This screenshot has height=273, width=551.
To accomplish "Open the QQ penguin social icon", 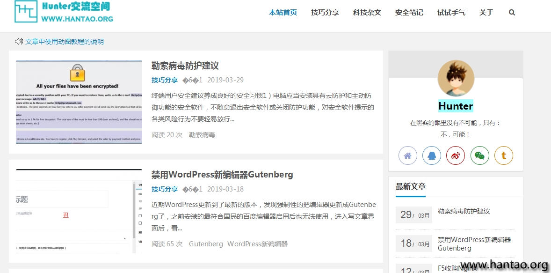I will [431, 155].
